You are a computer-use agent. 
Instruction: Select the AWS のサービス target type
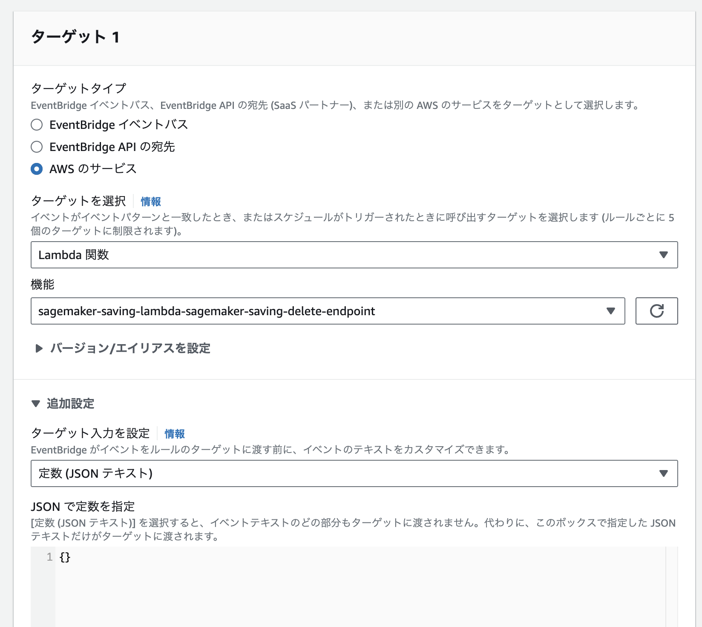point(36,169)
